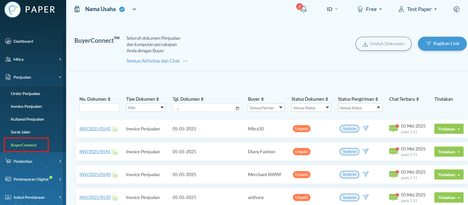Click Terkirim badge in Diany Fashion row
The image size is (468, 205).
[349, 151]
